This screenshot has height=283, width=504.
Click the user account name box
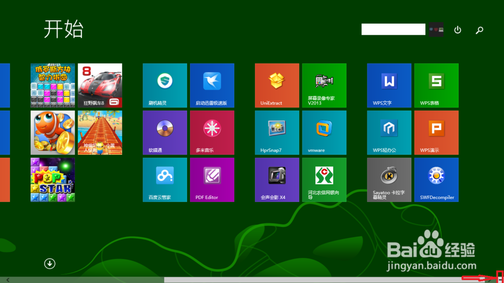click(394, 29)
